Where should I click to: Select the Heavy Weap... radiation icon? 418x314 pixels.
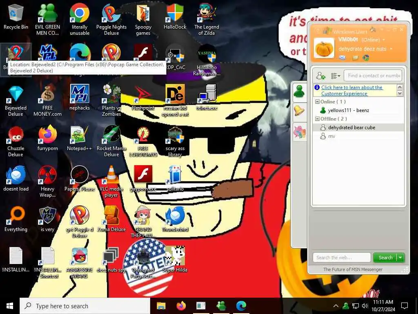click(x=47, y=182)
